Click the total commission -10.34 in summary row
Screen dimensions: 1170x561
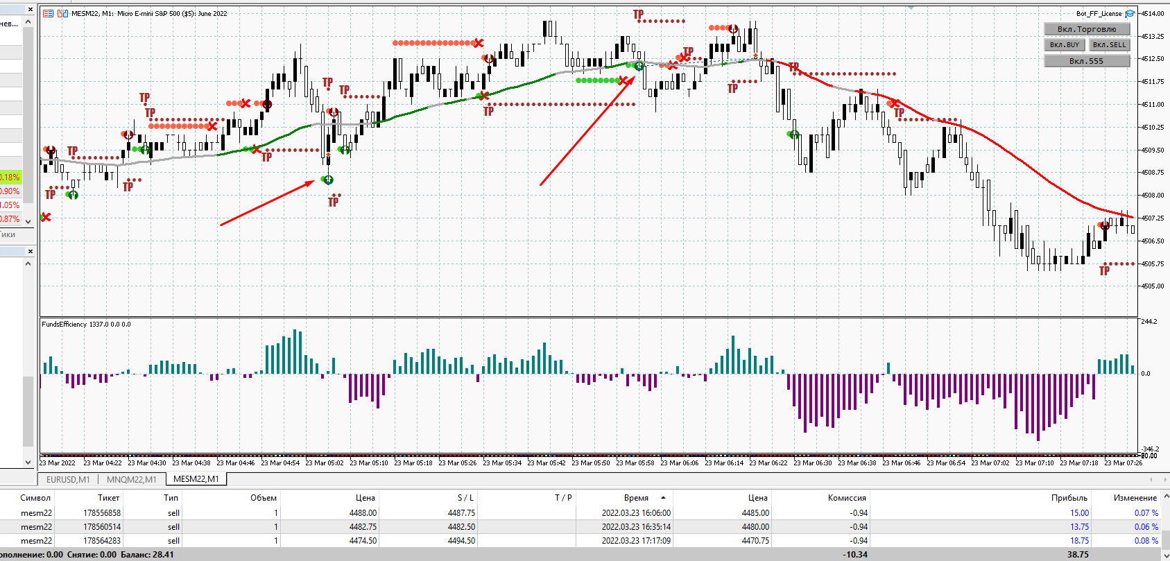coord(854,555)
